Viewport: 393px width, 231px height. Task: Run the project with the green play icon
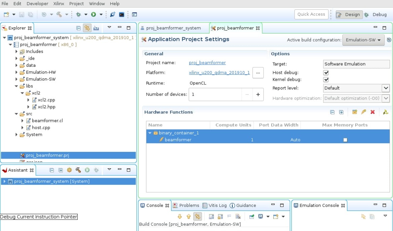tap(93, 14)
